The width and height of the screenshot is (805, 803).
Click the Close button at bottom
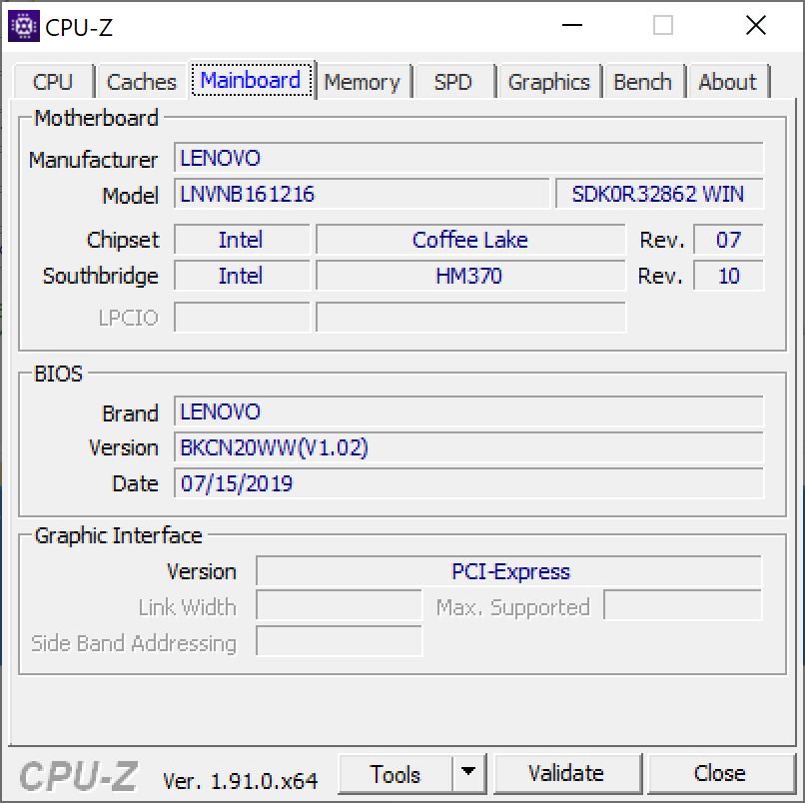pyautogui.click(x=719, y=774)
